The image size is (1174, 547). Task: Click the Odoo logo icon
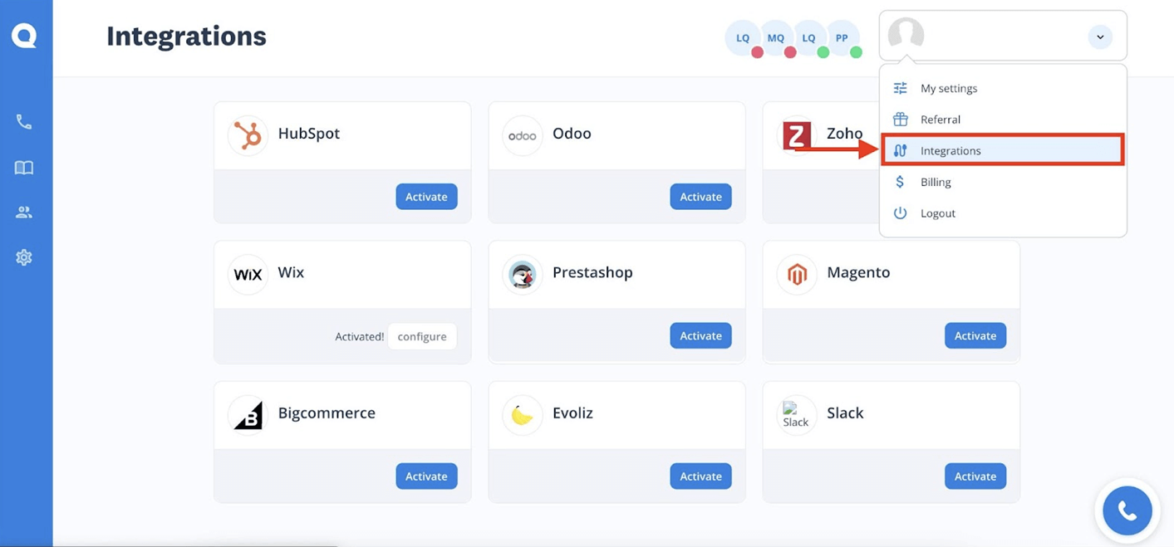point(523,134)
